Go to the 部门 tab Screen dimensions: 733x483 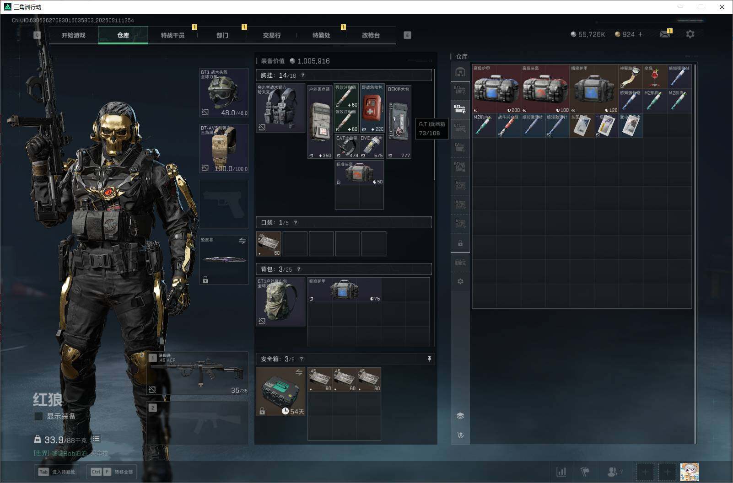pos(222,35)
